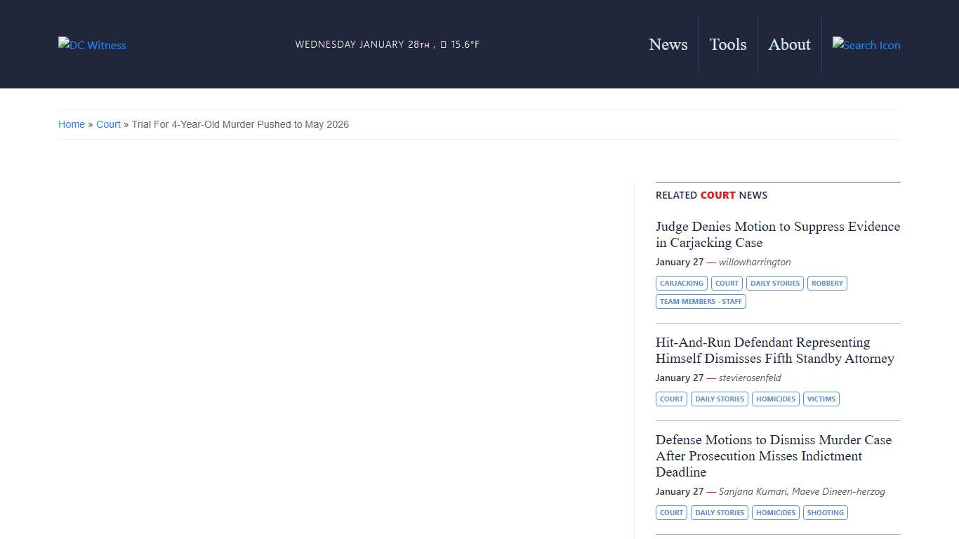Select the CARJACKING tag

click(681, 284)
